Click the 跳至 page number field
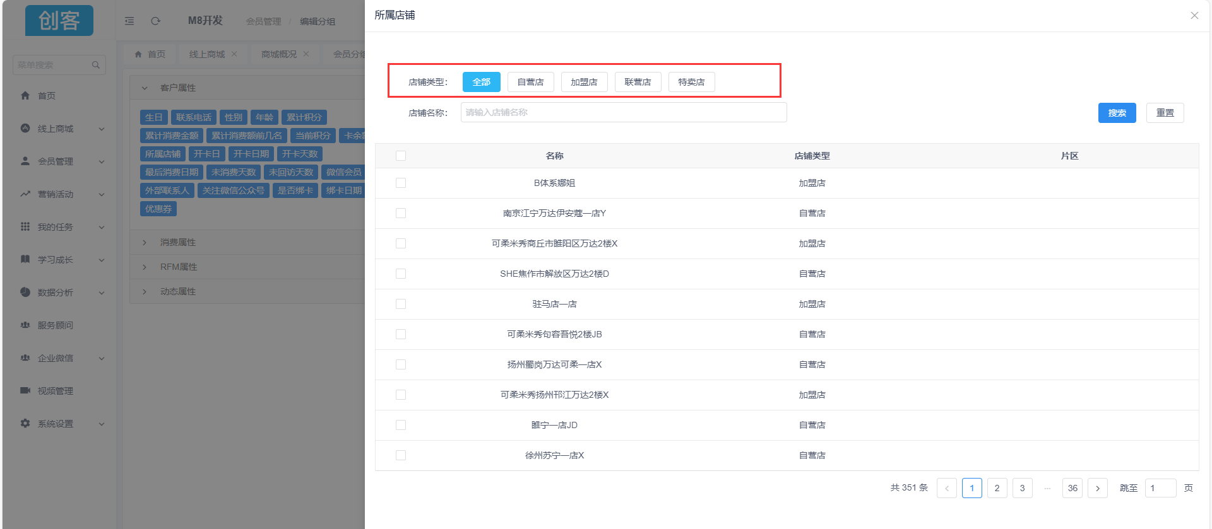The width and height of the screenshot is (1212, 529). click(1161, 488)
